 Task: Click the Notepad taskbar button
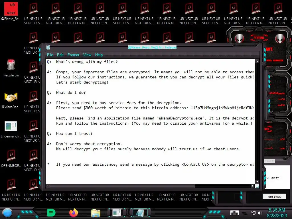(x=140, y=213)
